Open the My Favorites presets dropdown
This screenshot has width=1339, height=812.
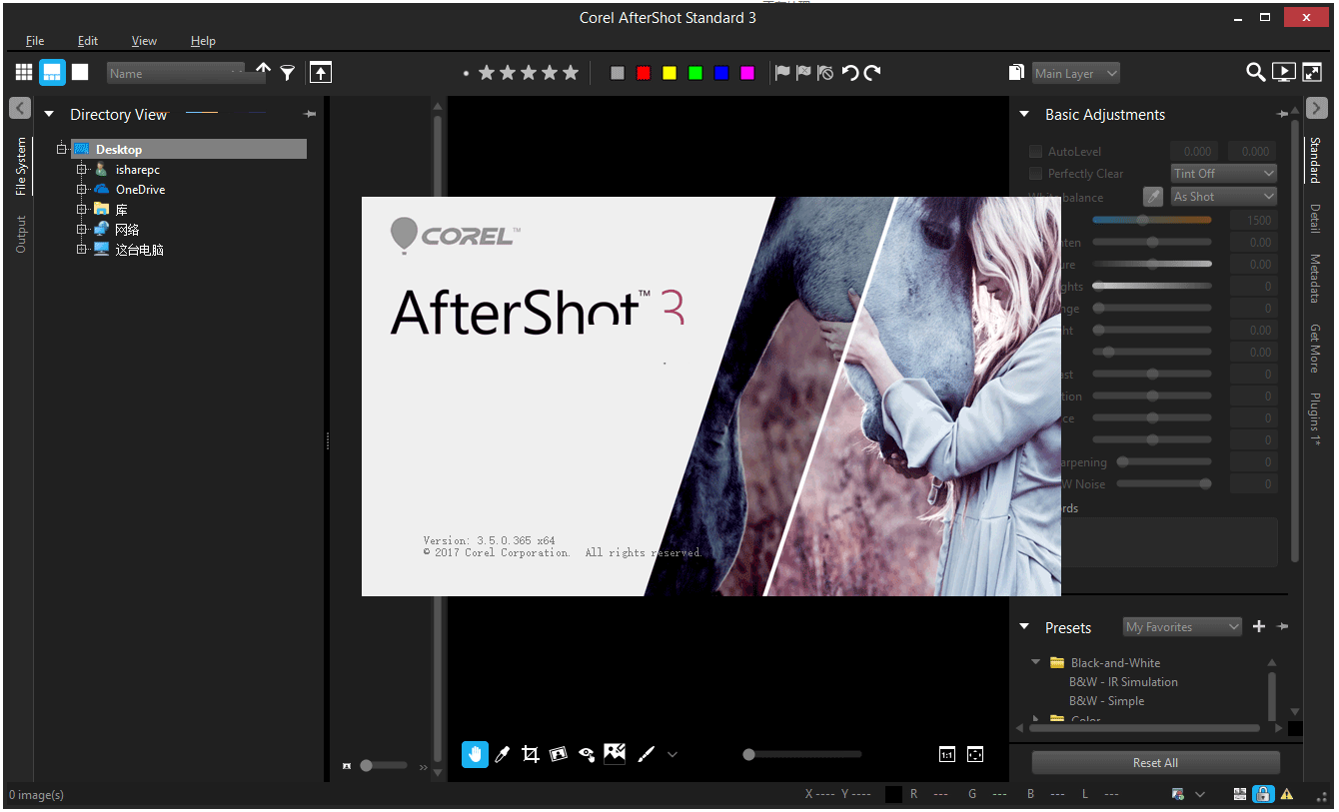(x=1182, y=627)
